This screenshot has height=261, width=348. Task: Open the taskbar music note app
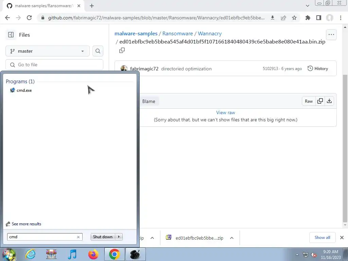[72, 254]
